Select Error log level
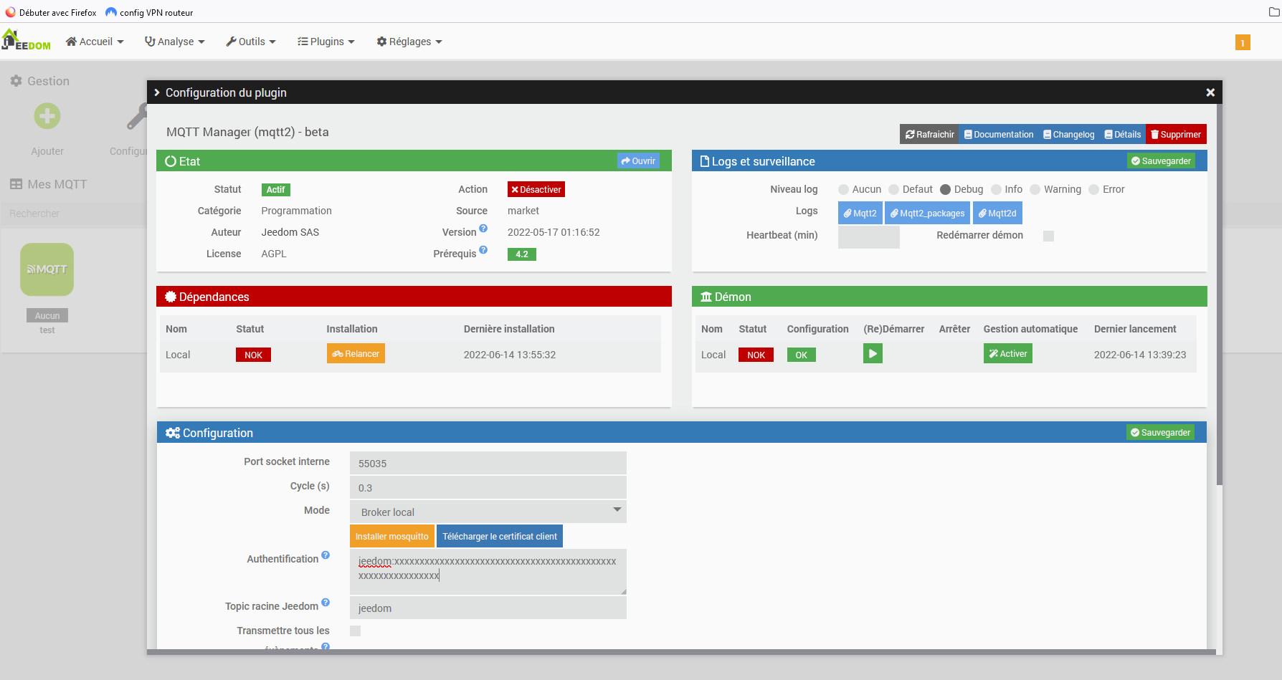 pos(1093,190)
